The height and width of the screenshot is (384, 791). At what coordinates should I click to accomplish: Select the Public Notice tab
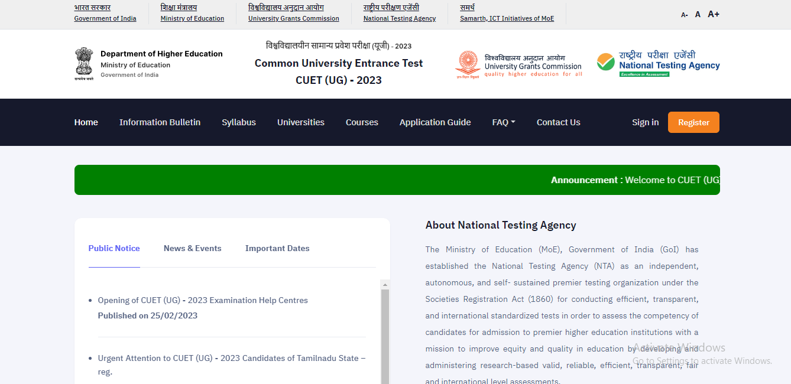pos(114,248)
